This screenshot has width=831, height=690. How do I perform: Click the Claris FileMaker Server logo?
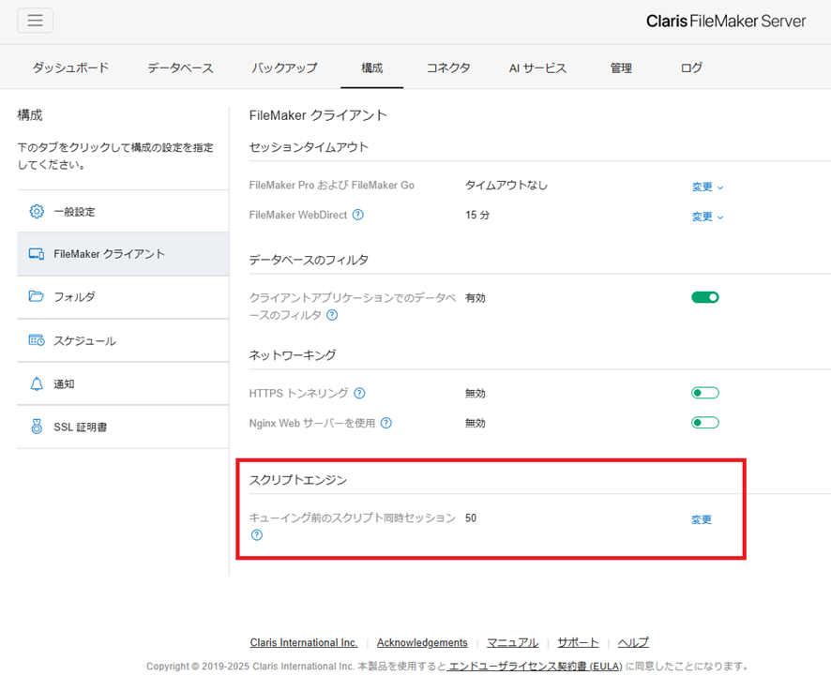(x=726, y=22)
